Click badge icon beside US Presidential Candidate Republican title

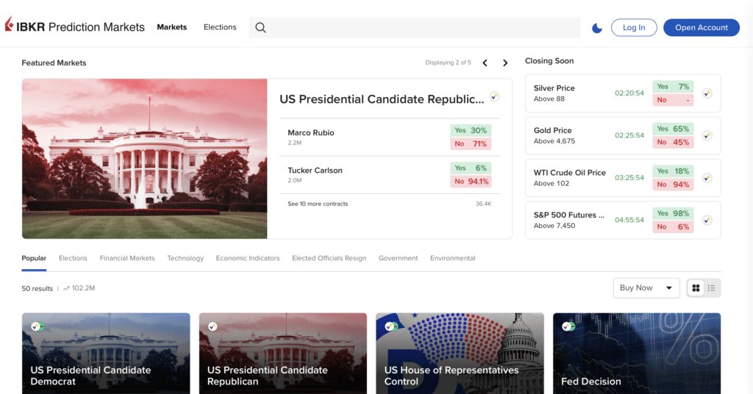pos(494,96)
